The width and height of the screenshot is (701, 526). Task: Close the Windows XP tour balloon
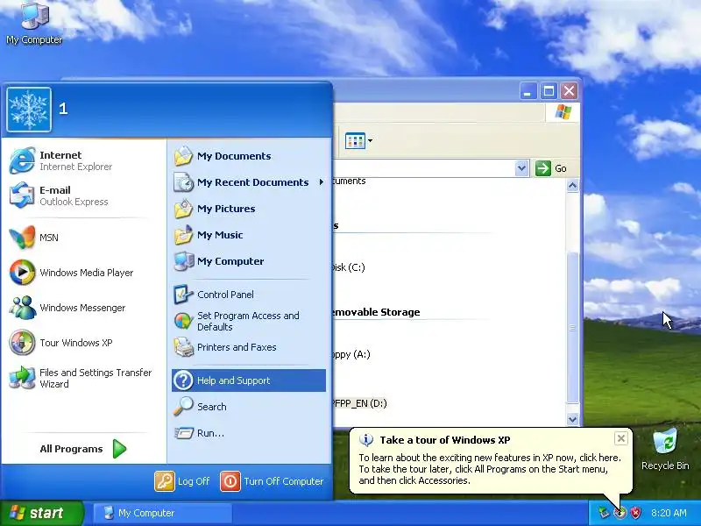621,439
